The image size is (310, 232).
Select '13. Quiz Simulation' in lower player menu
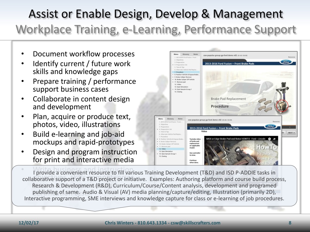(166, 152)
